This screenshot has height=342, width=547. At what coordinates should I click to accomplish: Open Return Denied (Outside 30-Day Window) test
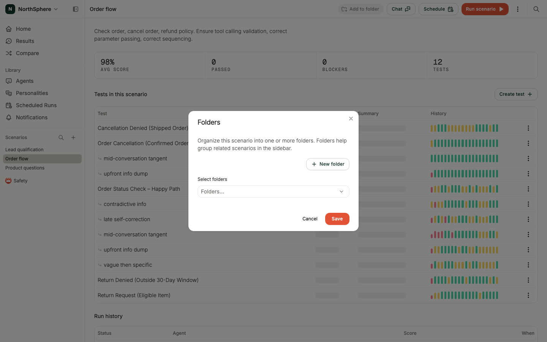click(148, 280)
